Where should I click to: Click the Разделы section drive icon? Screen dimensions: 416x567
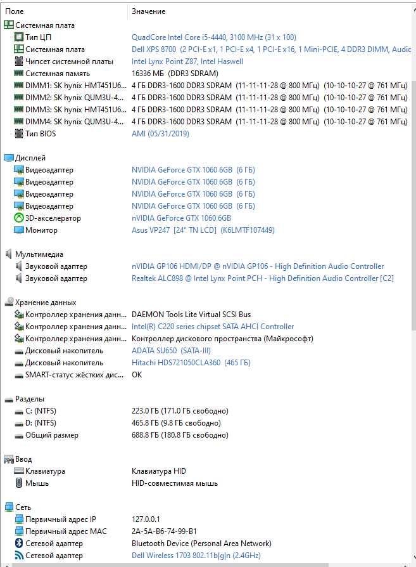pos(9,400)
